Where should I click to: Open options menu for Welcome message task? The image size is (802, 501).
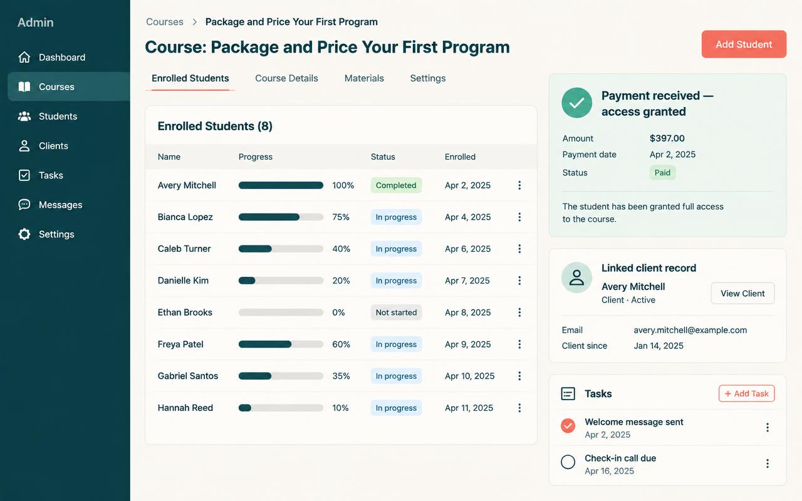point(768,427)
